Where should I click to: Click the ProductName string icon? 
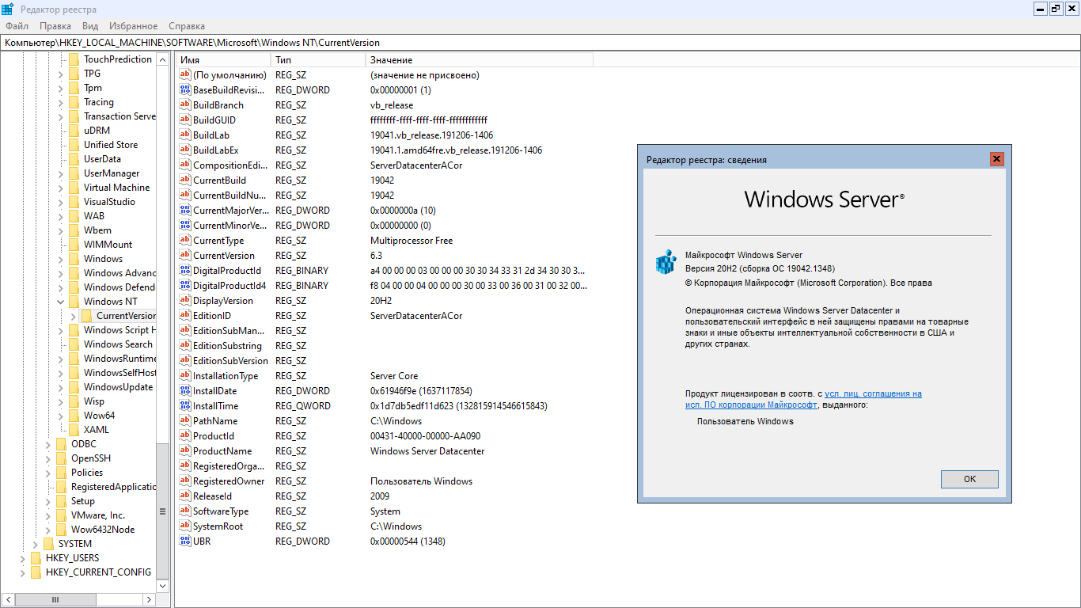(x=185, y=451)
